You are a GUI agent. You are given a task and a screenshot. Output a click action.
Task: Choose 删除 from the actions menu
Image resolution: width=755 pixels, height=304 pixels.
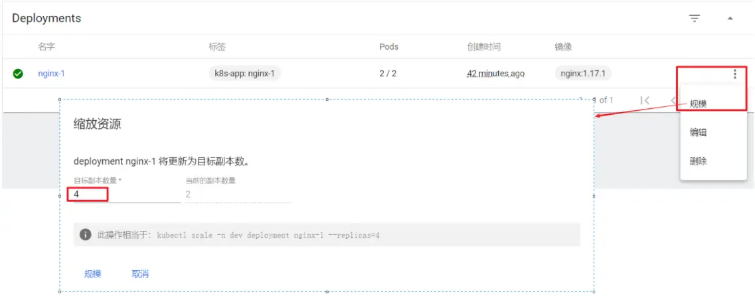pyautogui.click(x=698, y=161)
